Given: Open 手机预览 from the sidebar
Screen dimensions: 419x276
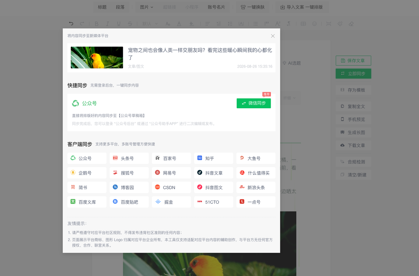Looking at the screenshot, I should 353,119.
